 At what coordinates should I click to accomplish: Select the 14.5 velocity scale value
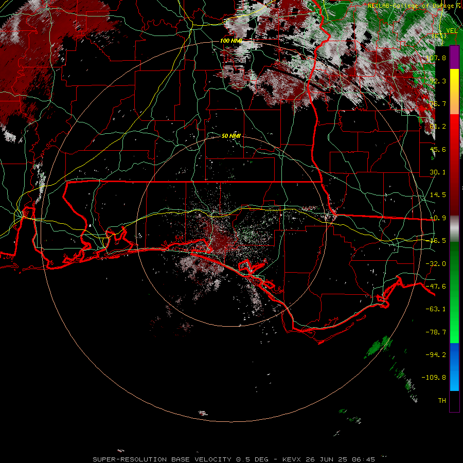pos(438,195)
